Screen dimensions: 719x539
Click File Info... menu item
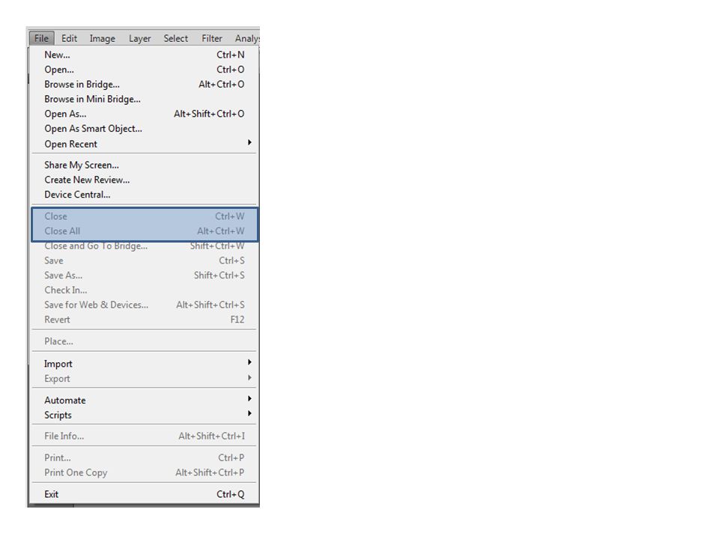coord(145,436)
